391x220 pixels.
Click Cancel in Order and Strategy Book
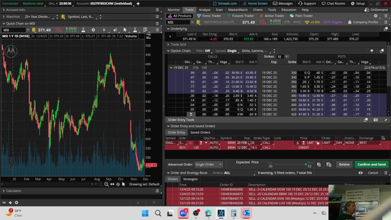click(373, 173)
